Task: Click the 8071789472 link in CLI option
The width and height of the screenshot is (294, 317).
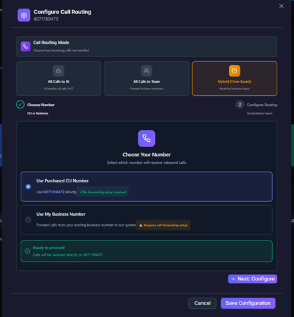Action: coord(54,192)
